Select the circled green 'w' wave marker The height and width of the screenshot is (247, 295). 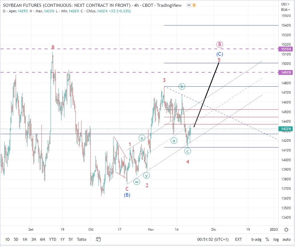click(x=137, y=182)
